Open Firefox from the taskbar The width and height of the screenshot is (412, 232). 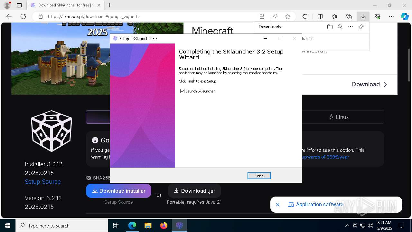pos(164,226)
